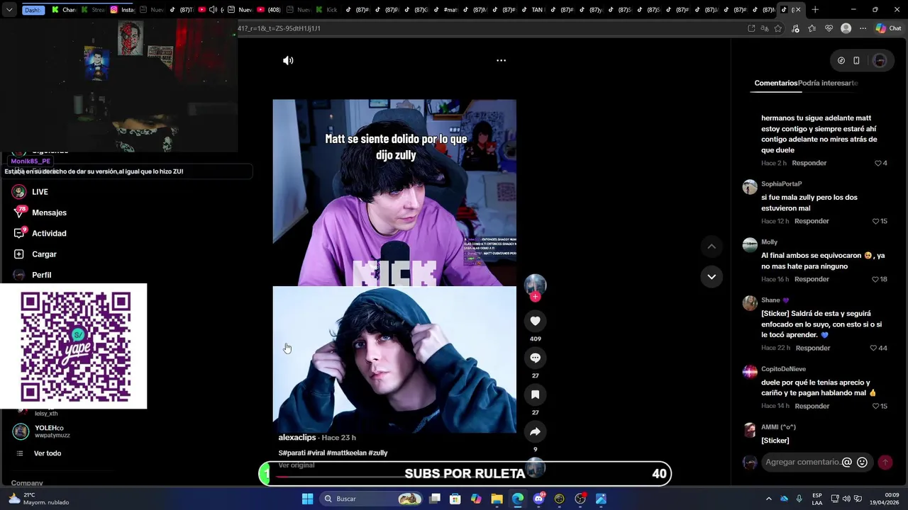Open File Explorer from the taskbar
908x510 pixels.
coord(497,499)
